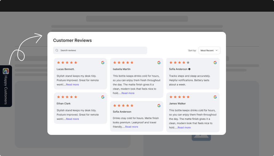Click the chevron arrow in the sort dropdown

216,50
